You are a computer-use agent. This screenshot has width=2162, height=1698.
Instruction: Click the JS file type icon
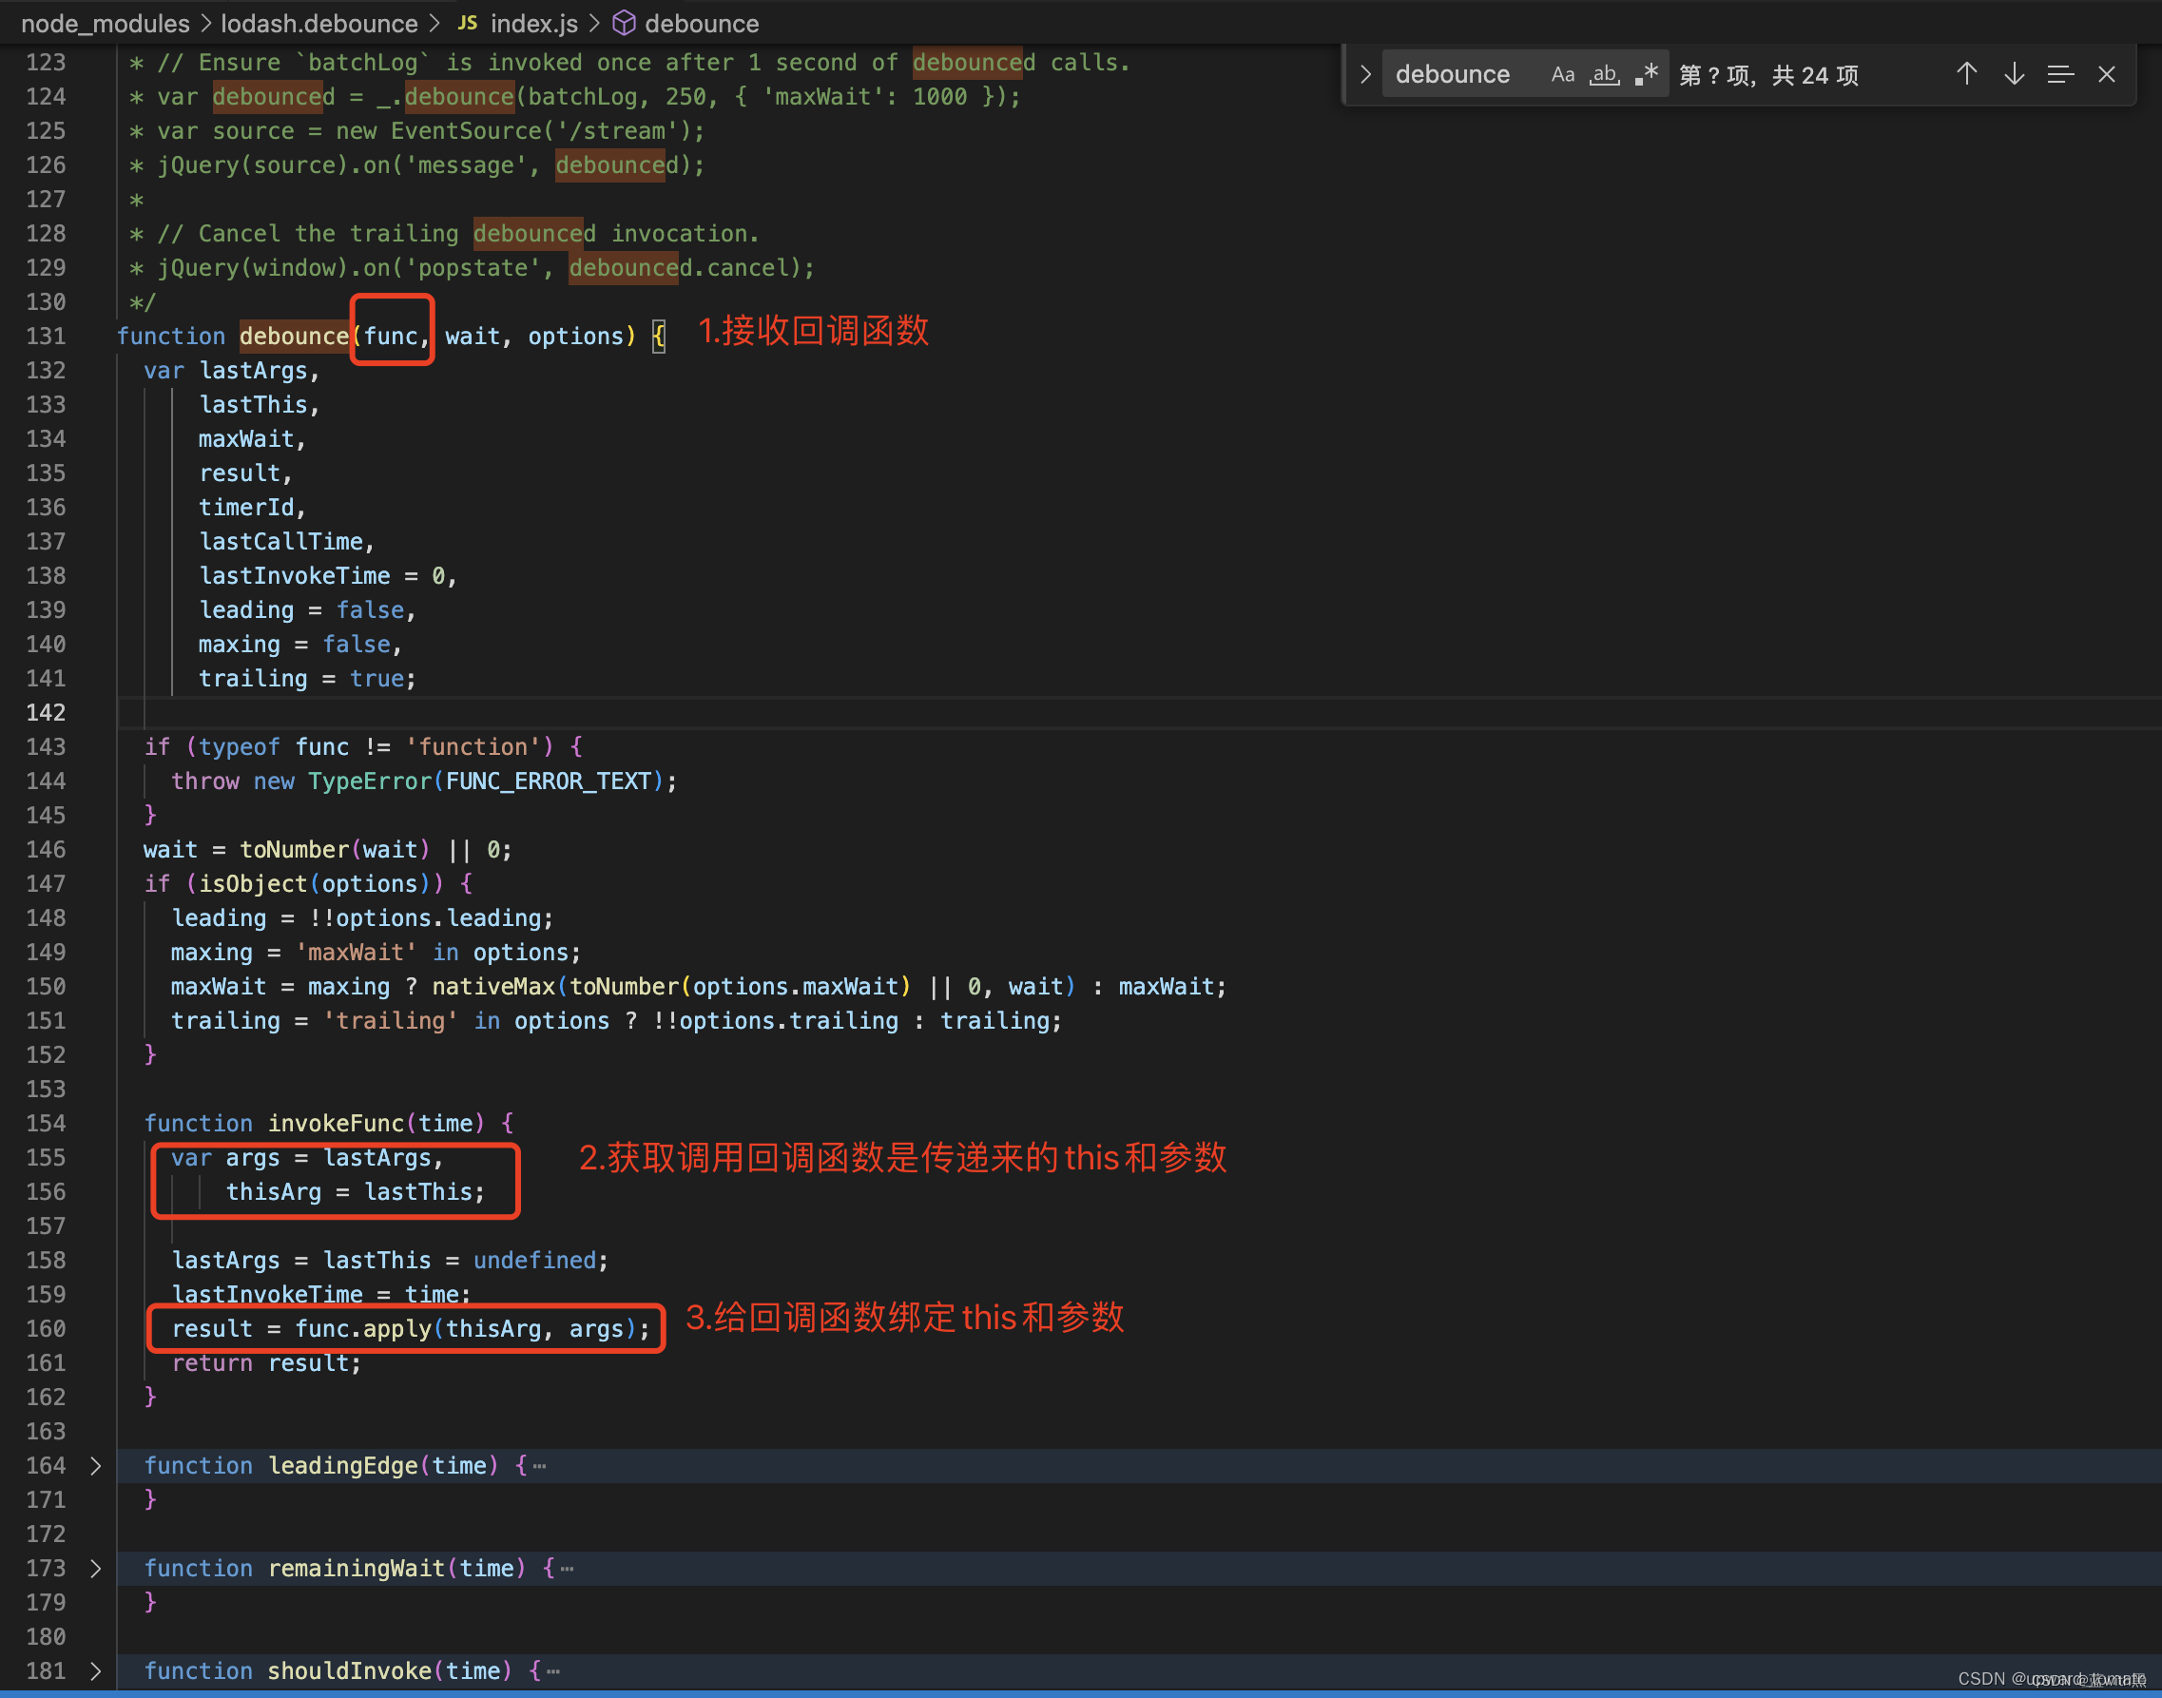tap(467, 23)
